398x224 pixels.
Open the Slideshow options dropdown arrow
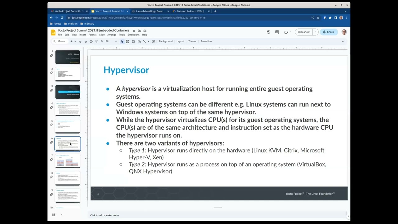pyautogui.click(x=315, y=32)
